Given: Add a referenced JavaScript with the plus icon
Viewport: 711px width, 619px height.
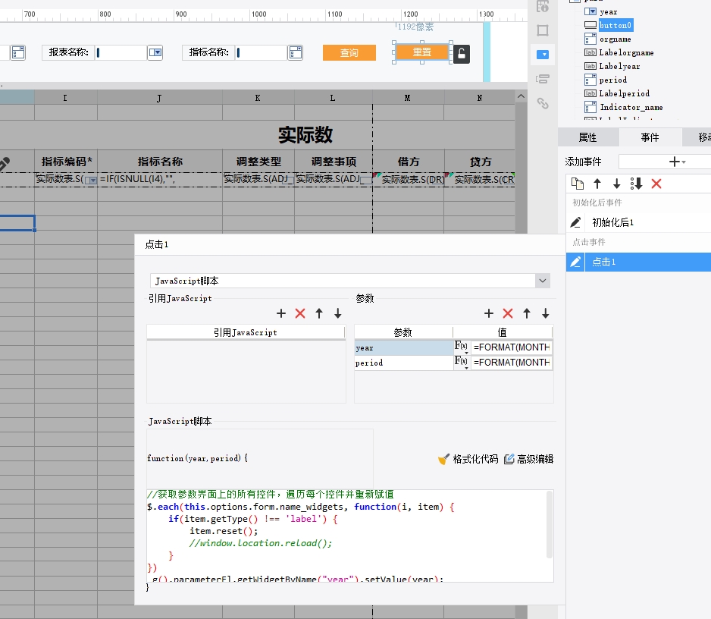Looking at the screenshot, I should (281, 313).
